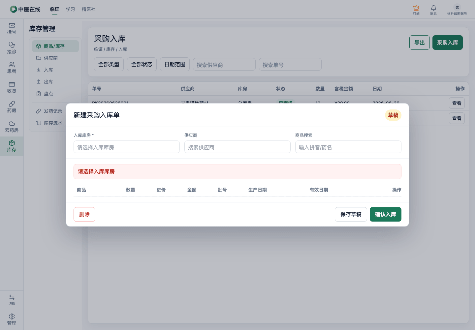The height and width of the screenshot is (330, 475).
Task: Open the 全部状态 filter dropdown
Action: coord(142,64)
